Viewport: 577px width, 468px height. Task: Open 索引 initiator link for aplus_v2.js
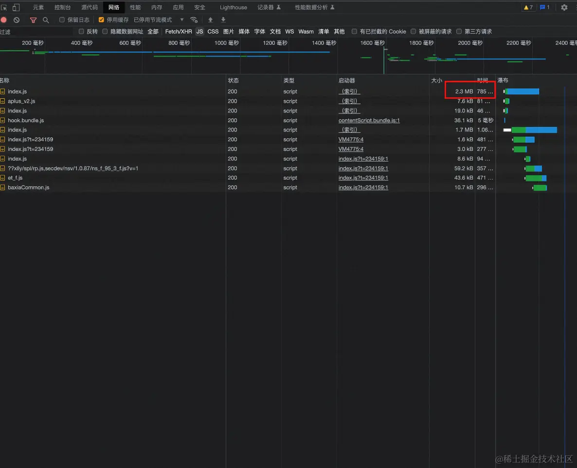(349, 101)
